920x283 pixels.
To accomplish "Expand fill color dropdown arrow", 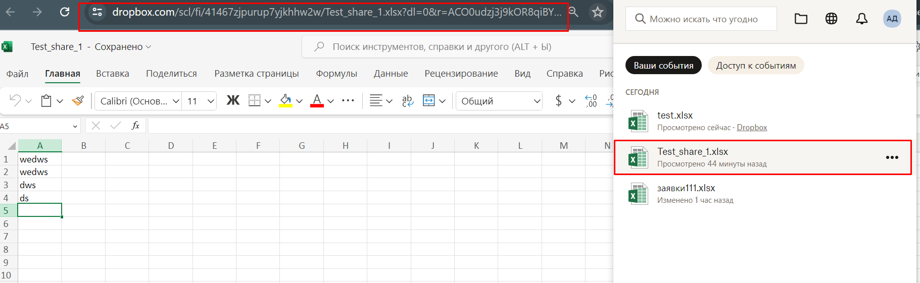I will tap(299, 101).
